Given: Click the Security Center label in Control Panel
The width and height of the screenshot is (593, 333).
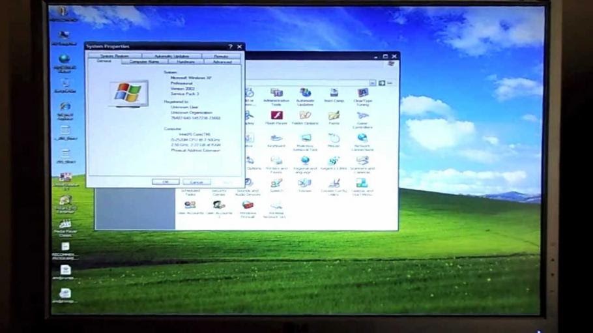Looking at the screenshot, I should [x=219, y=192].
